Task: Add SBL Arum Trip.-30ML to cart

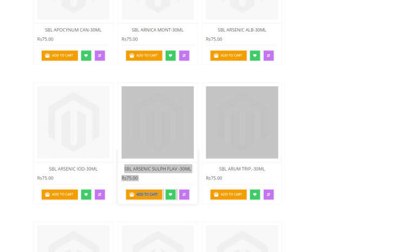Action: pyautogui.click(x=228, y=194)
